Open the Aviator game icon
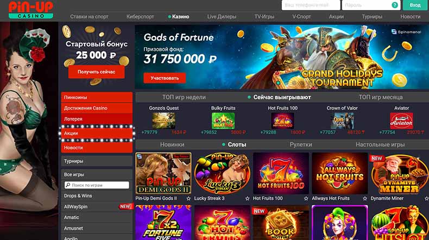429x240 pixels. 401,121
